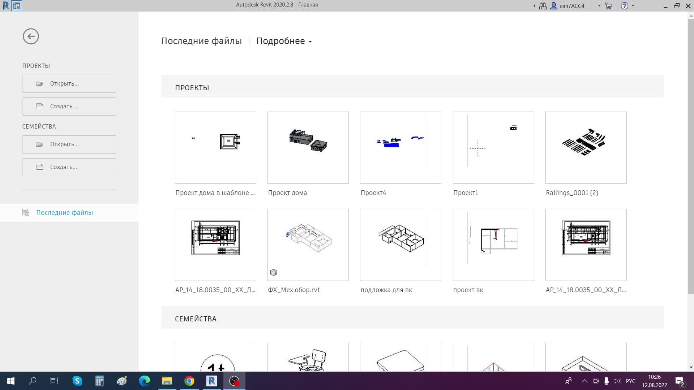Screen dimensions: 694x390
Task: Click the cube badge on ФХ_Мех.обор thumbnail
Action: pos(274,273)
